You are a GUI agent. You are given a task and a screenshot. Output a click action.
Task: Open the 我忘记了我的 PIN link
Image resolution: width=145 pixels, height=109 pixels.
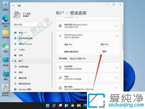point(78,59)
